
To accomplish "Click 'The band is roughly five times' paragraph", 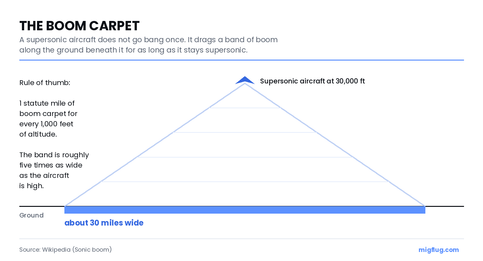I will pyautogui.click(x=54, y=170).
